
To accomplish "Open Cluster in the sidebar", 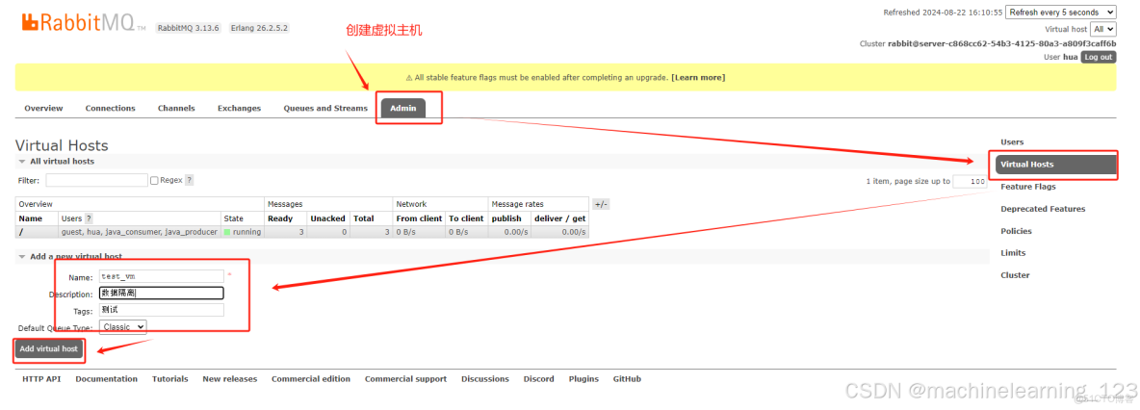I will click(1015, 275).
